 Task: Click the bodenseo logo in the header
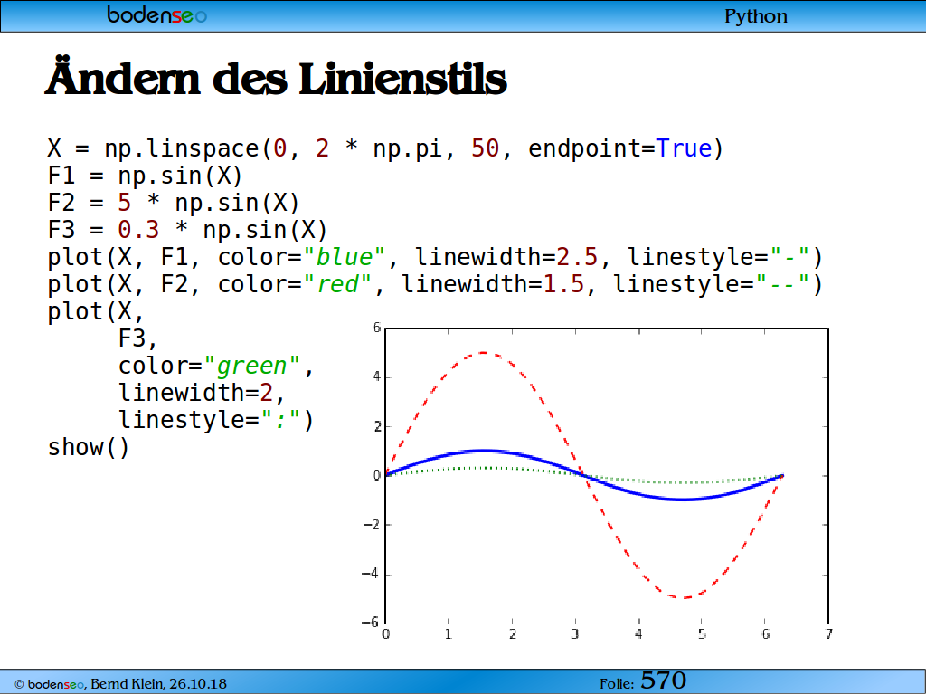click(x=156, y=14)
